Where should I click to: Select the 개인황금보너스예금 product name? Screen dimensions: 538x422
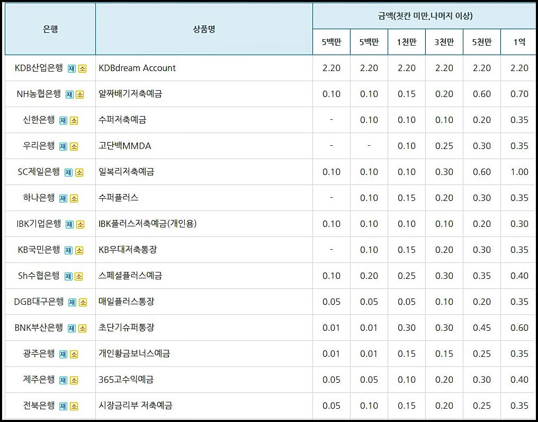(x=134, y=353)
